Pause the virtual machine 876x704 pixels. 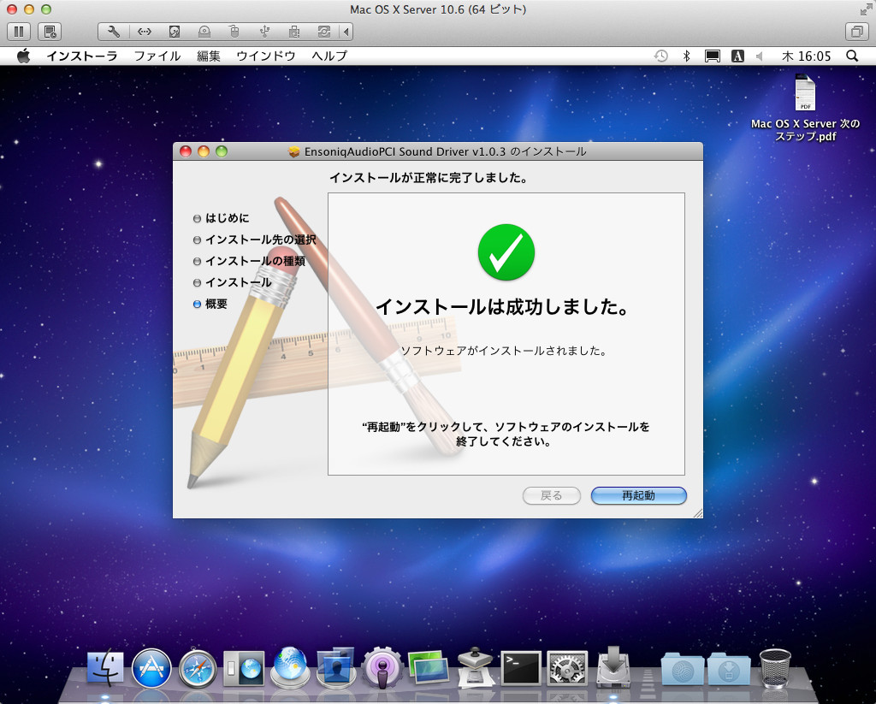tap(19, 32)
